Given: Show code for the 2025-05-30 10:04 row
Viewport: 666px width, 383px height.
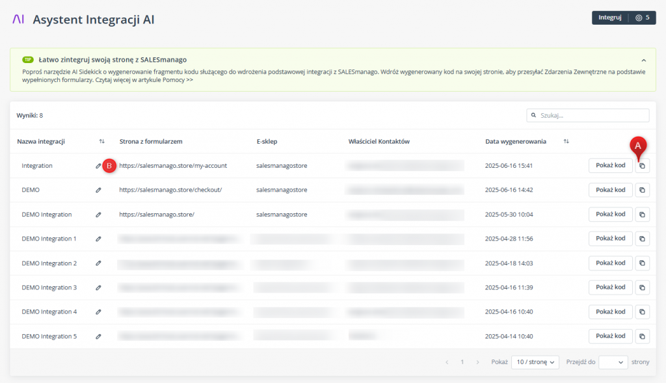Looking at the screenshot, I should (610, 215).
